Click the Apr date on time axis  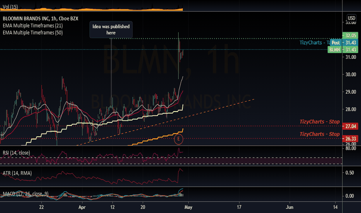pos(82,207)
